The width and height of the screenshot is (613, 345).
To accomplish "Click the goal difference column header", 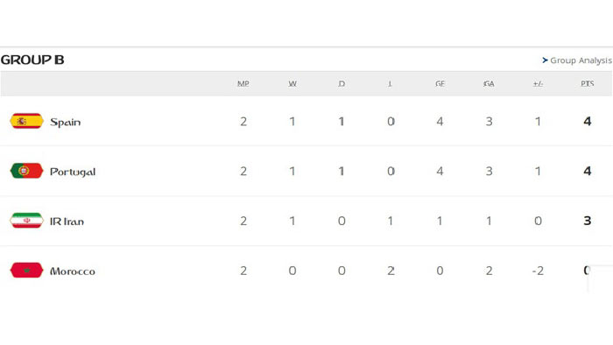I will tap(538, 83).
